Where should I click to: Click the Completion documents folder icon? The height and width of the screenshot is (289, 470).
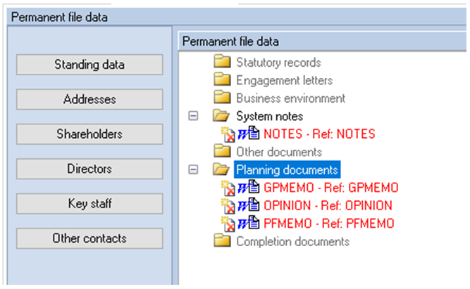222,240
